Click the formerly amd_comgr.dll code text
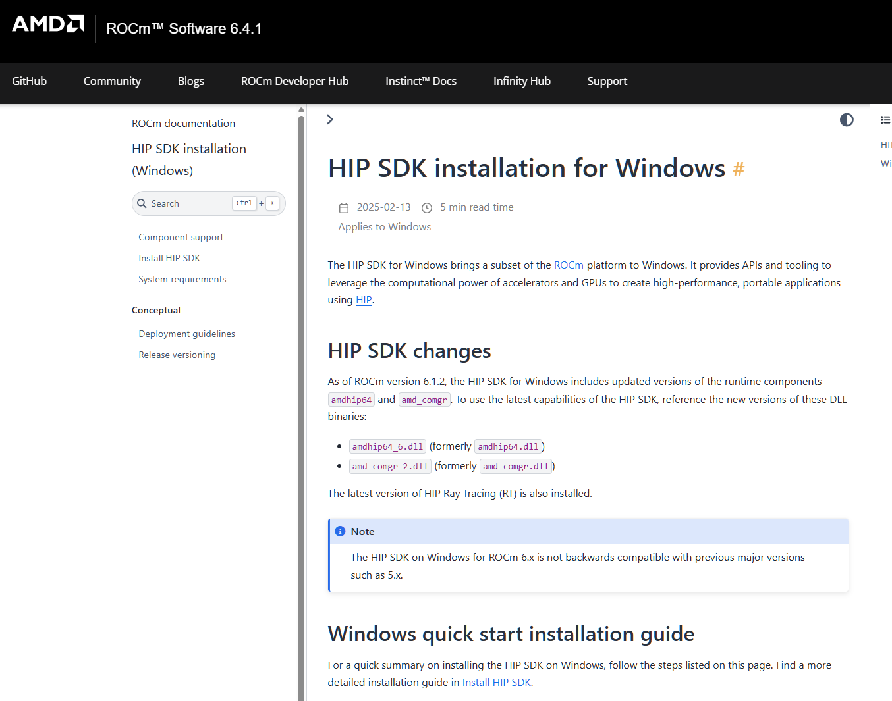892x701 pixels. tap(516, 466)
